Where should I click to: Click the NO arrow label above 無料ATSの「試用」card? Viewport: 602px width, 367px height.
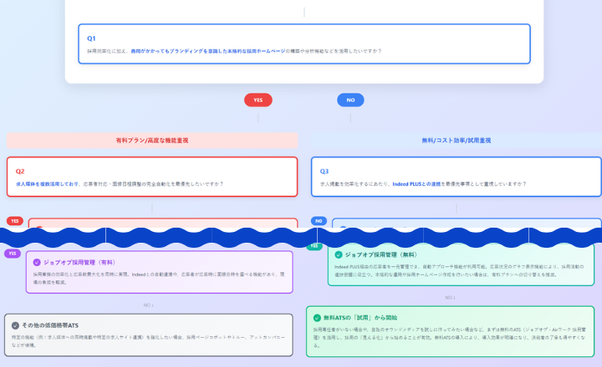tap(450, 297)
